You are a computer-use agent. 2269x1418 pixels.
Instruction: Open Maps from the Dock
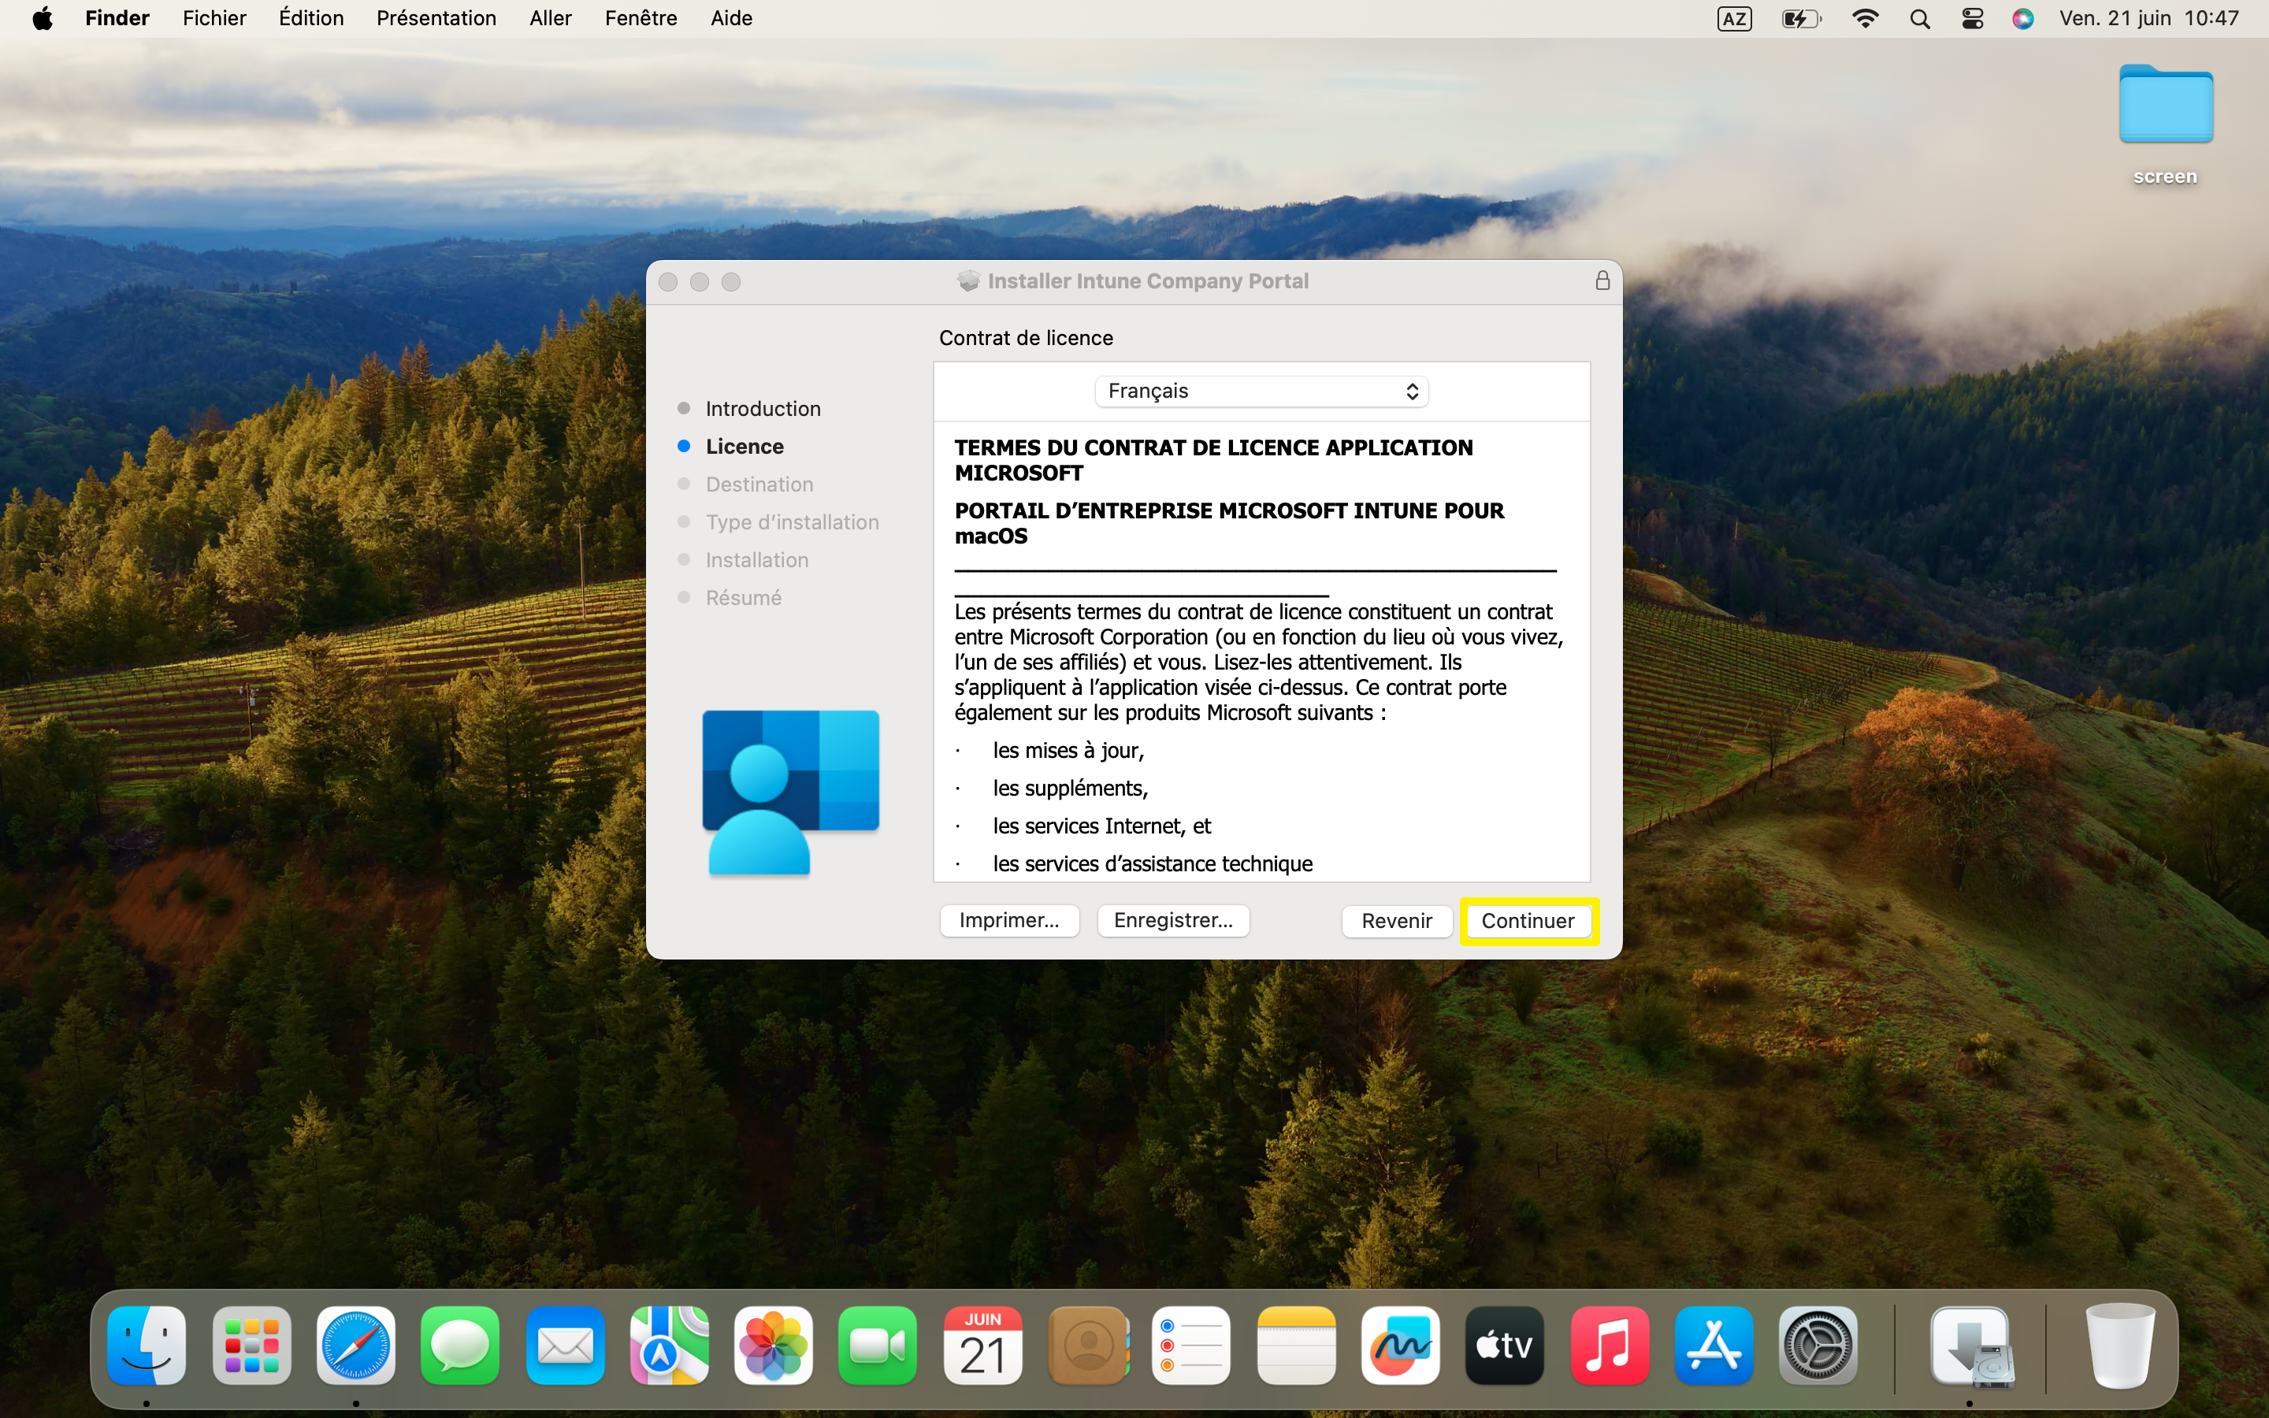click(x=670, y=1346)
